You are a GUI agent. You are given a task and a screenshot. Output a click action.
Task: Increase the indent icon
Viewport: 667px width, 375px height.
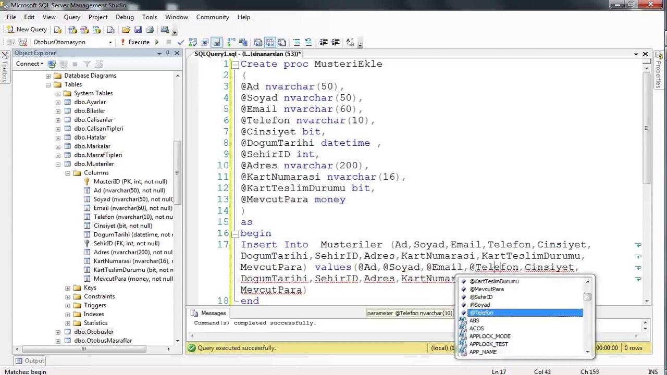[336, 42]
